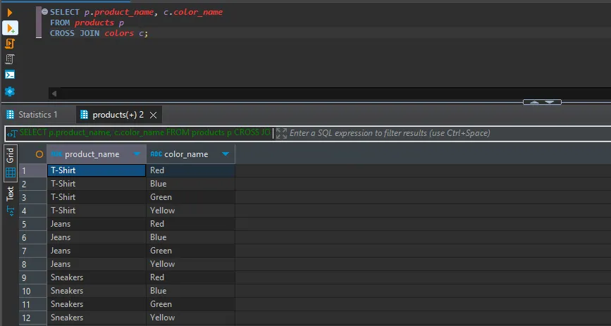The height and width of the screenshot is (326, 611).
Task: Select the Red cell in row 1
Action: 190,170
